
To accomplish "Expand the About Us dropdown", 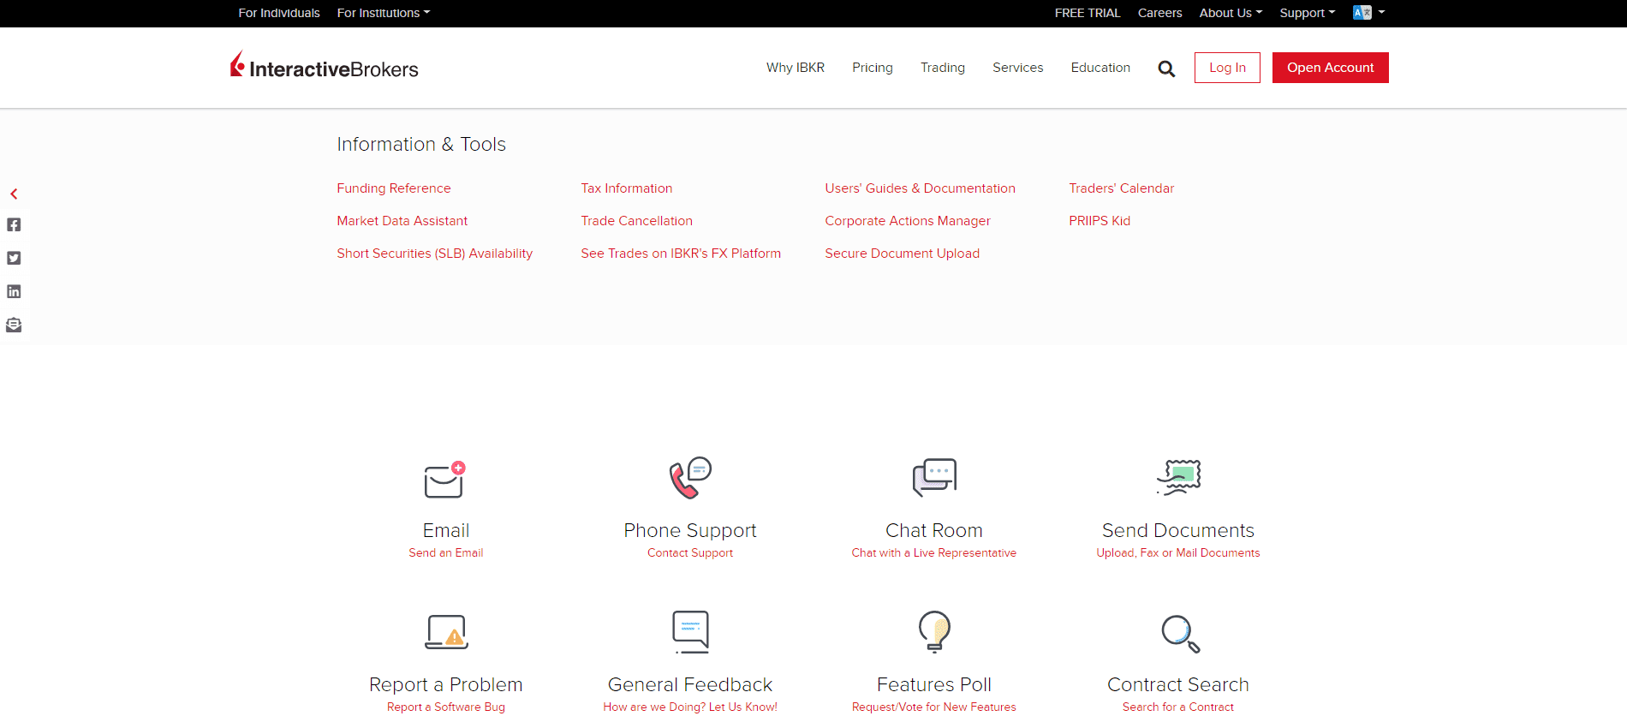I will pos(1231,13).
